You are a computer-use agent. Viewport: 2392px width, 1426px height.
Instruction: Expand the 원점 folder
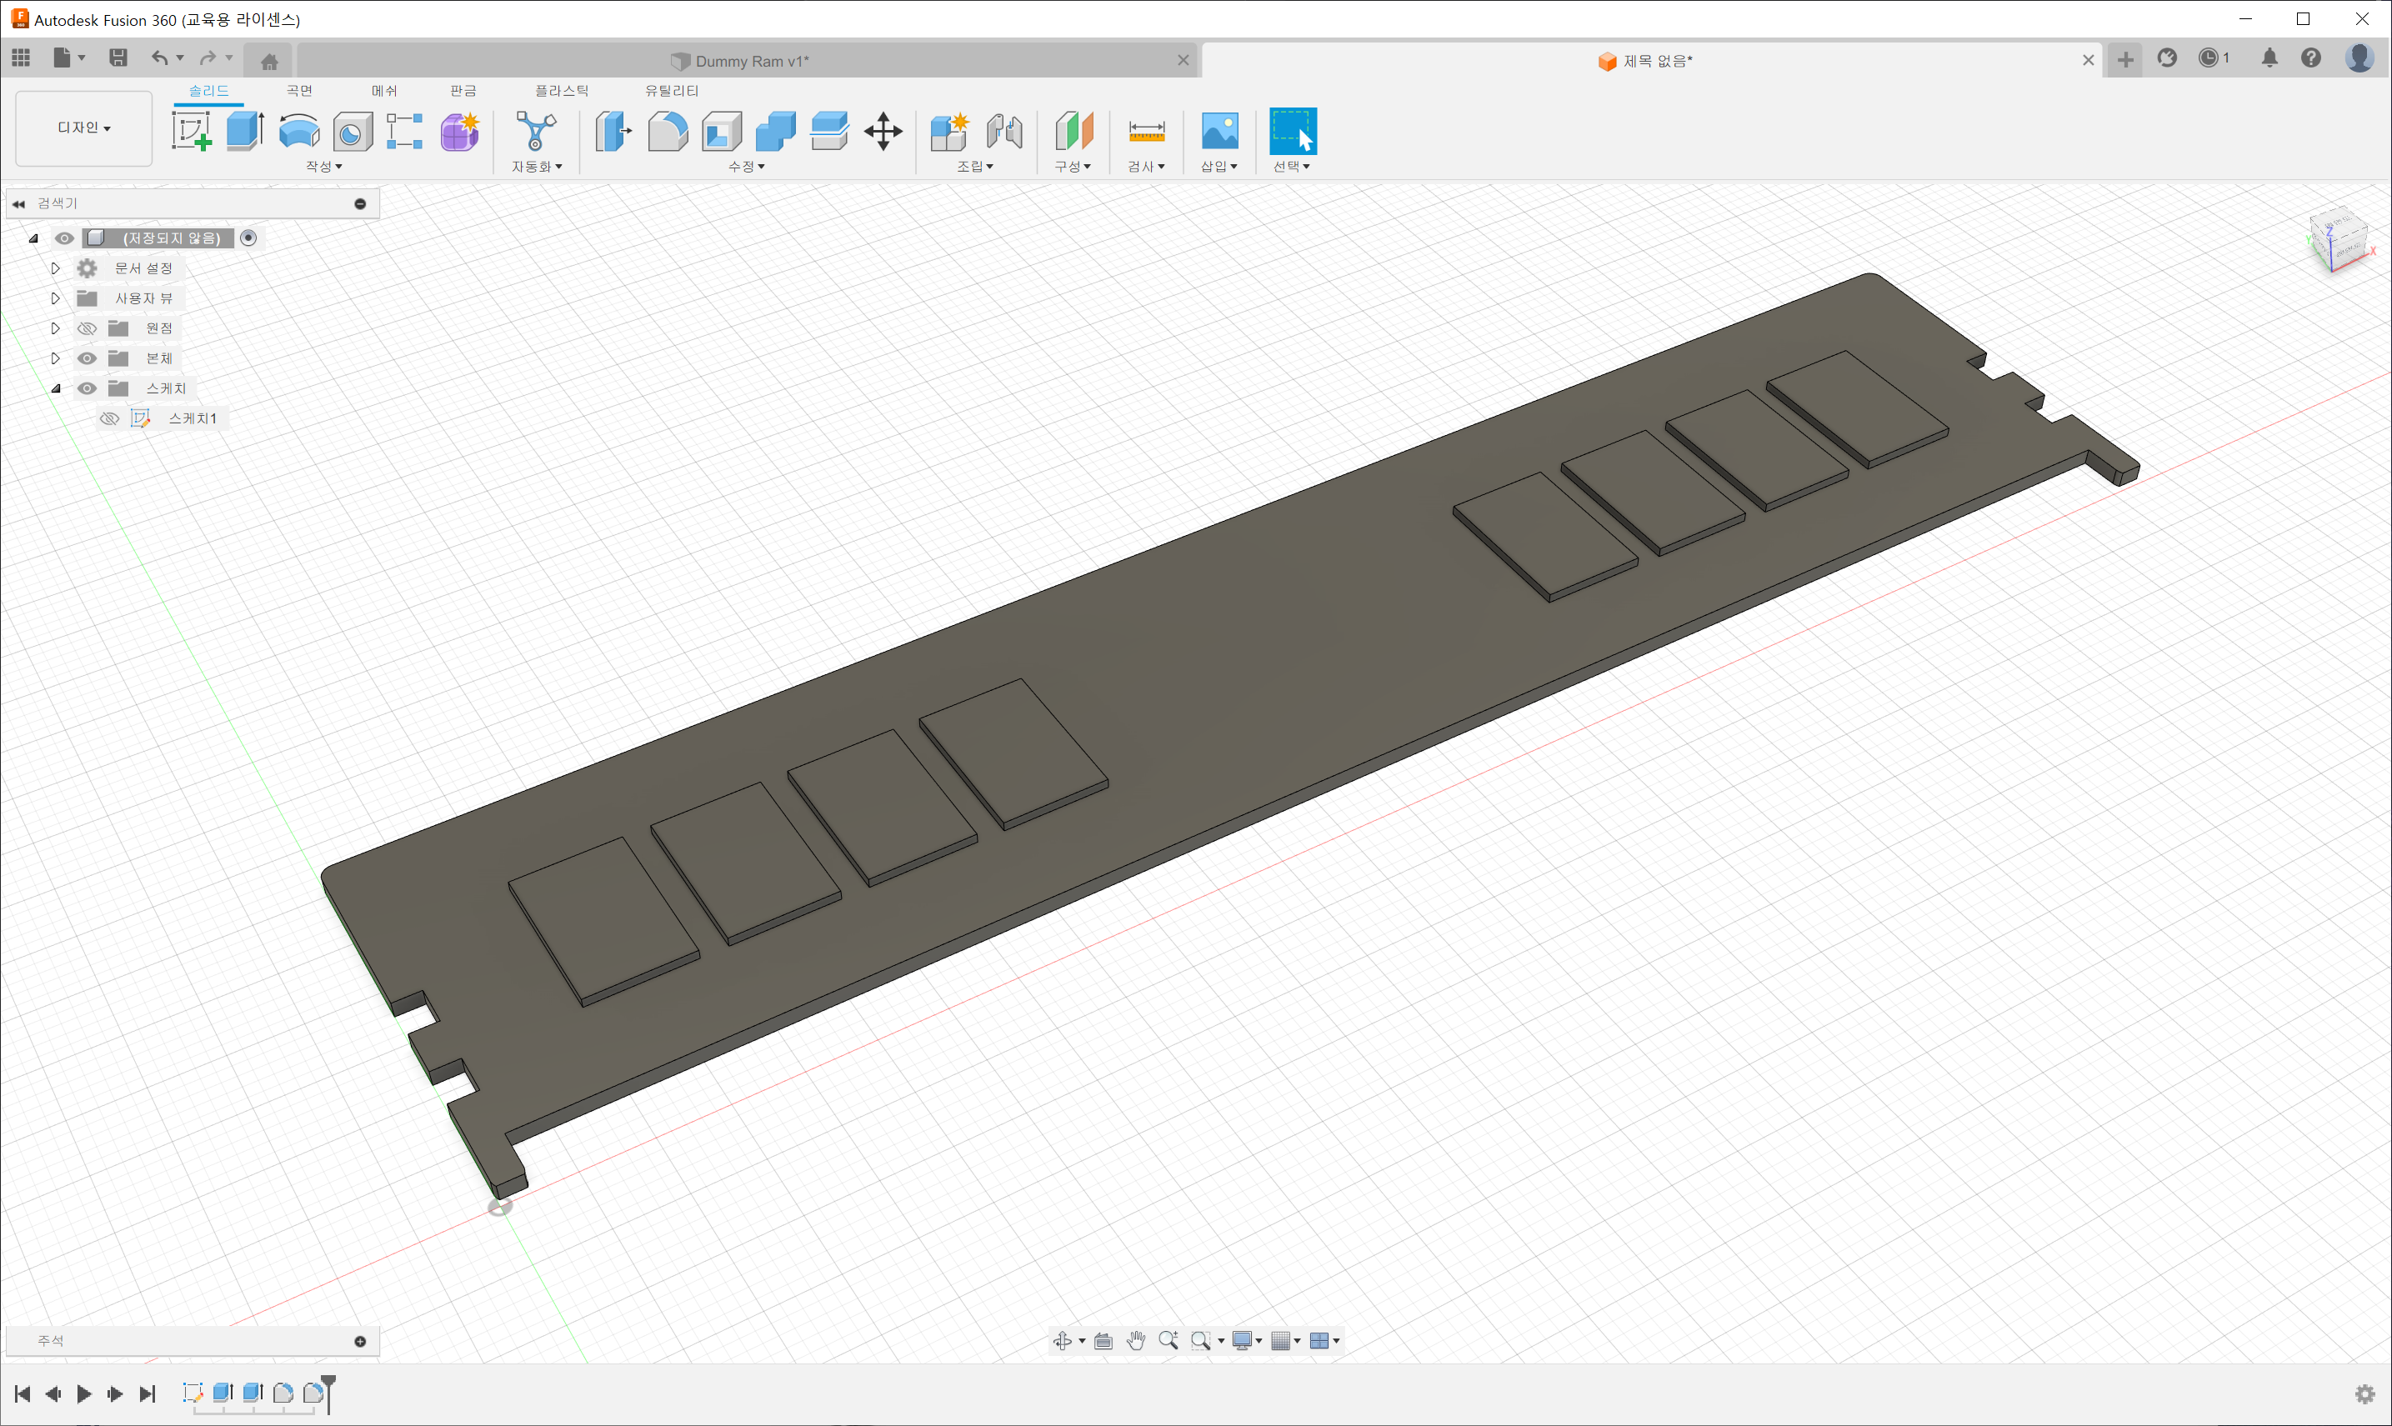point(56,328)
